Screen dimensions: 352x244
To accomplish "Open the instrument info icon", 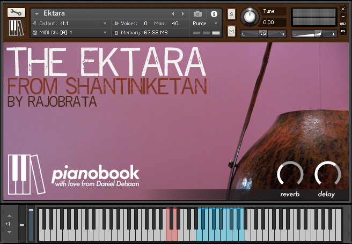I will (x=214, y=13).
